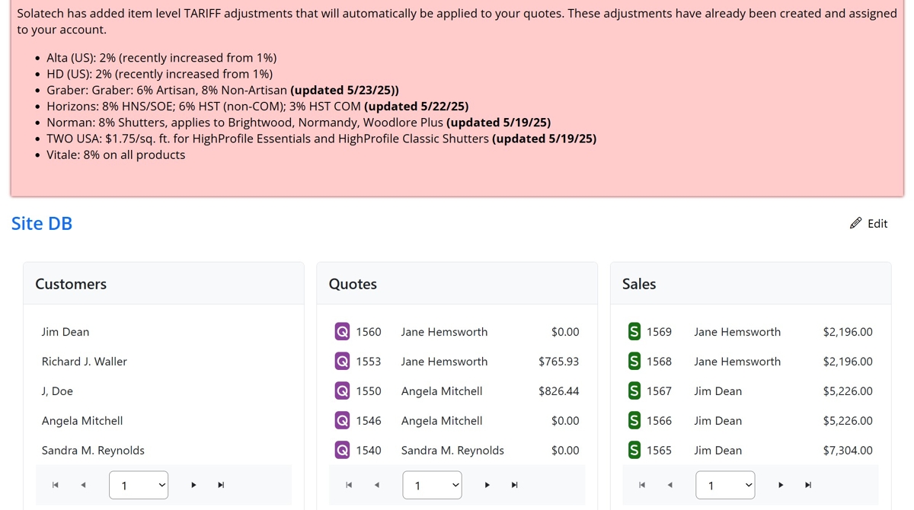The height and width of the screenshot is (510, 914).
Task: Select quote number 1546
Action: (x=369, y=421)
